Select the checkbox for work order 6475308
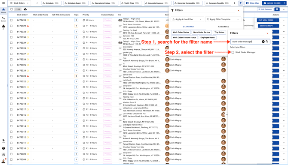 [x=11, y=159]
